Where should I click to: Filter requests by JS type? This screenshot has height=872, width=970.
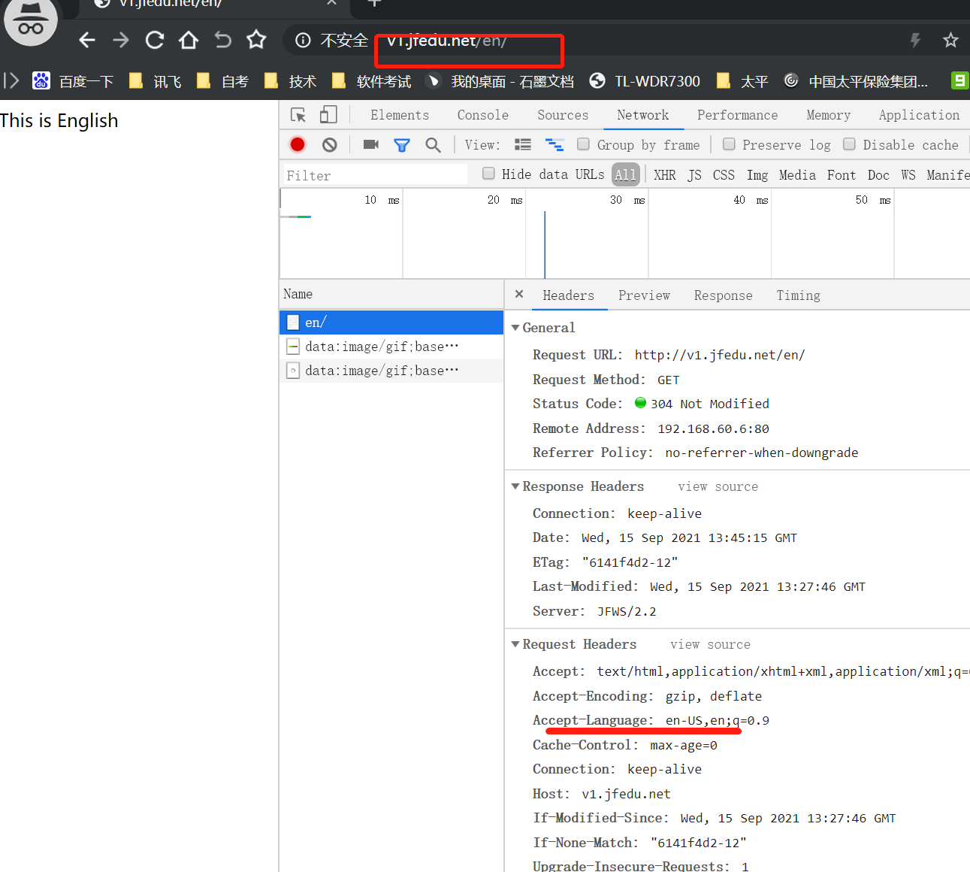[695, 175]
